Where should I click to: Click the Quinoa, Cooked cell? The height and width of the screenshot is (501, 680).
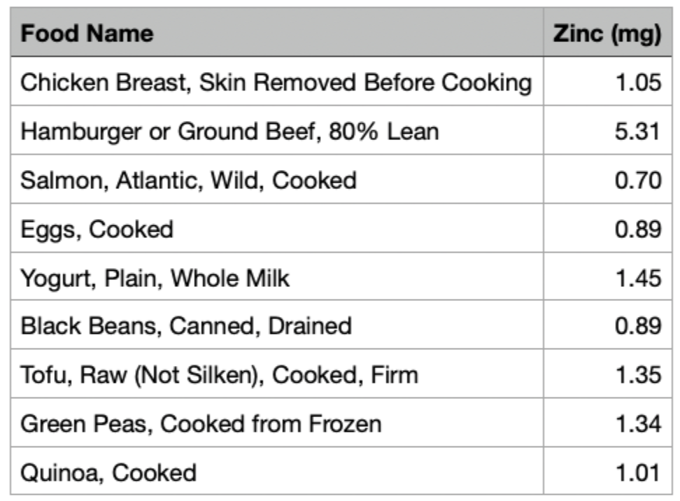(x=276, y=472)
